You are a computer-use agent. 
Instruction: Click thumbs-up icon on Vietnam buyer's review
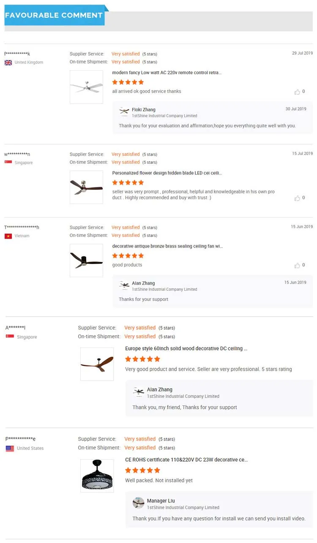[x=297, y=265]
